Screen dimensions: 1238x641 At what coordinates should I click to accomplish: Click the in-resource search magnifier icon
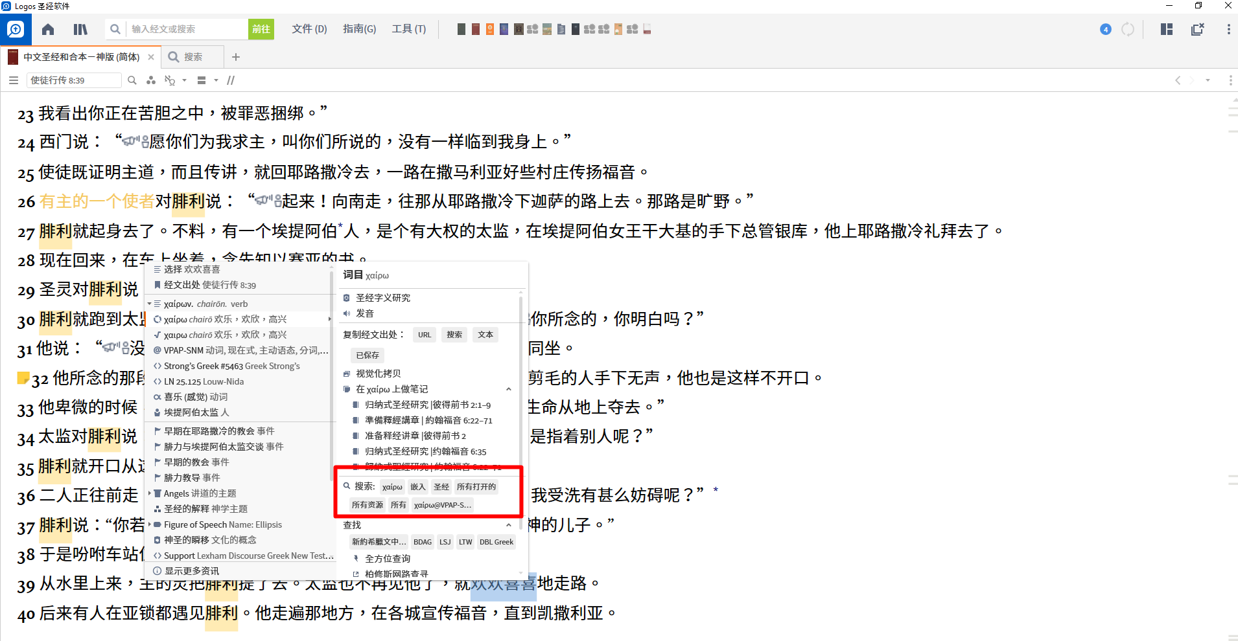[132, 80]
